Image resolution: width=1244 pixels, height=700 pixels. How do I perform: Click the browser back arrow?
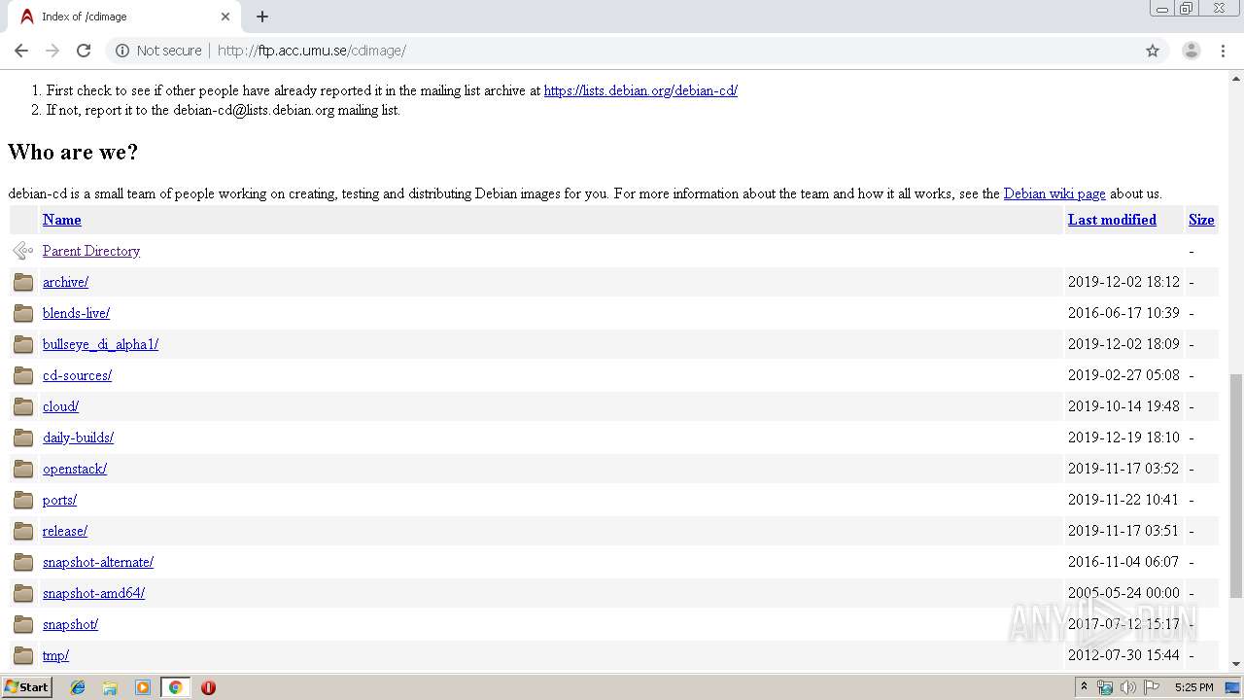pos(21,51)
